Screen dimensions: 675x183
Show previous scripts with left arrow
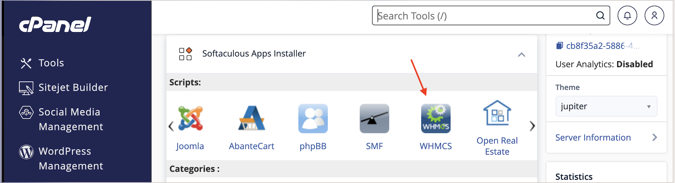click(171, 126)
